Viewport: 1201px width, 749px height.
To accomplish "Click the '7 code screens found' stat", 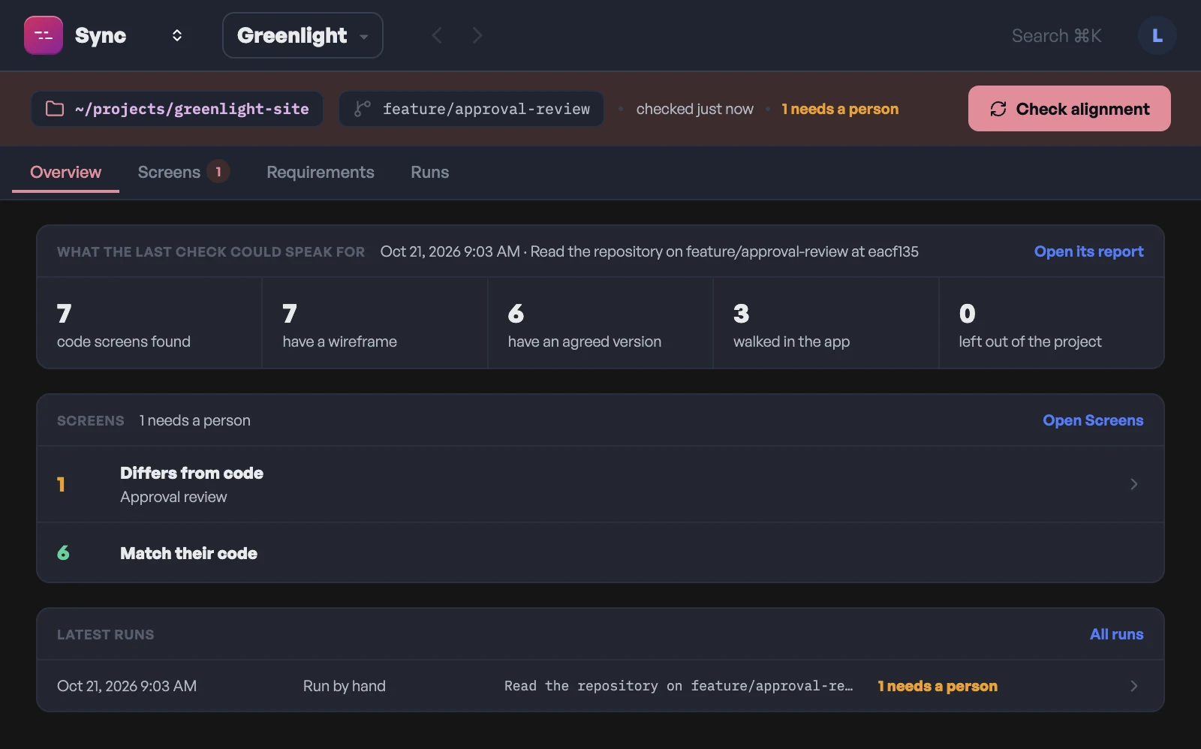I will click(x=149, y=323).
